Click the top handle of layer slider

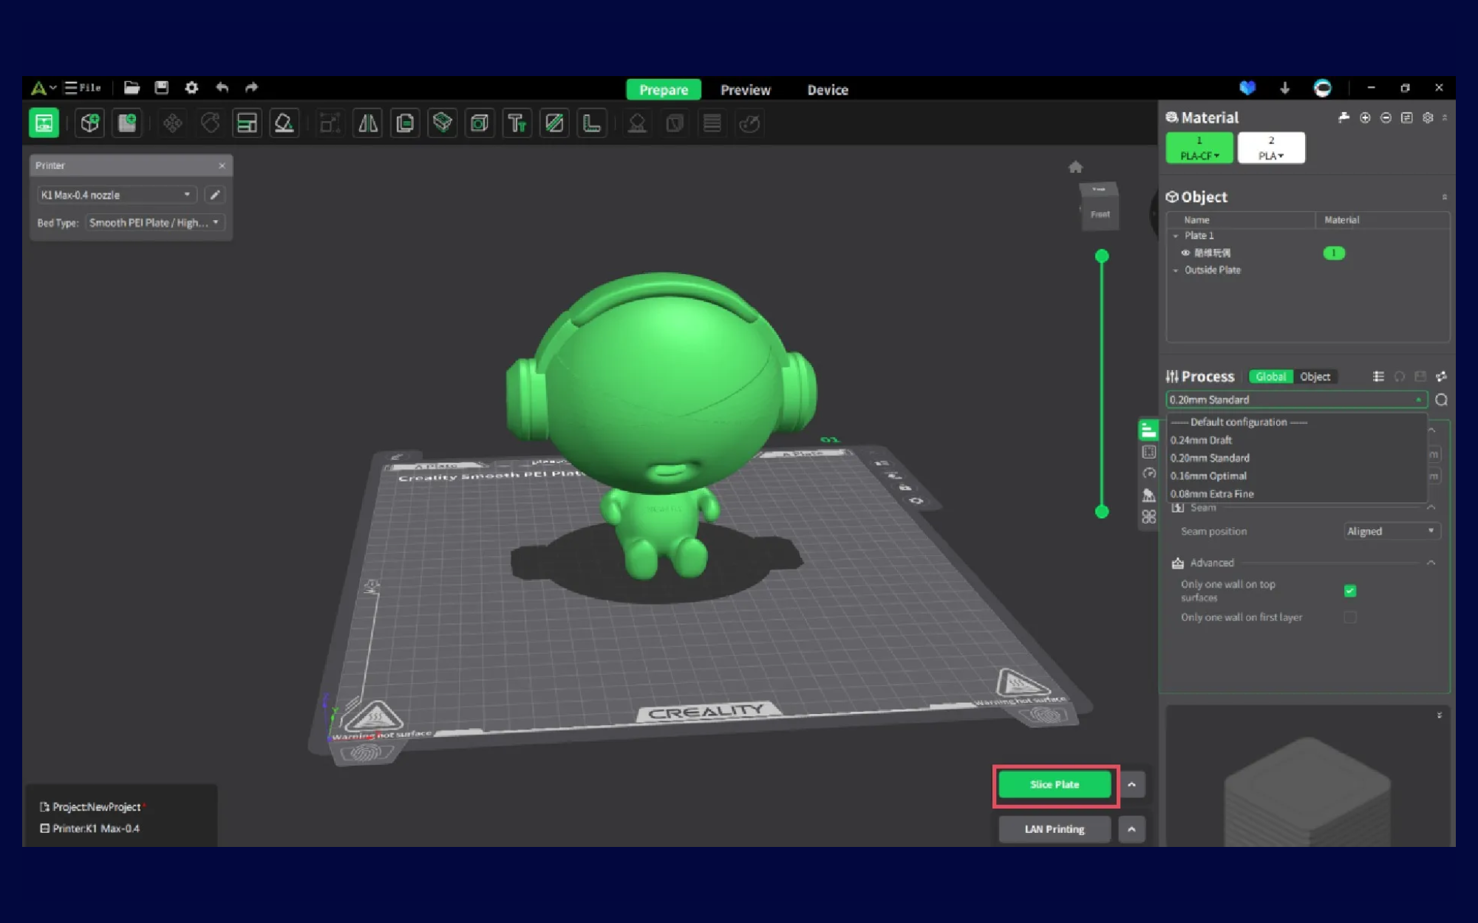tap(1101, 256)
